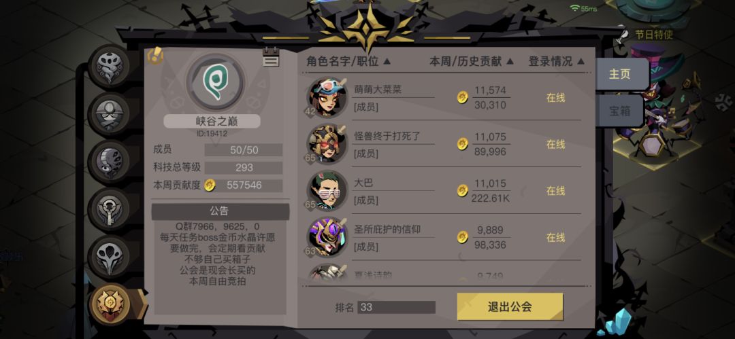Open 大巴 member avatar with sunglasses
Viewport: 735px width, 339px height.
[327, 190]
